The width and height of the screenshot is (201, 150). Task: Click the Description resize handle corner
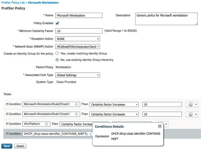[196, 24]
